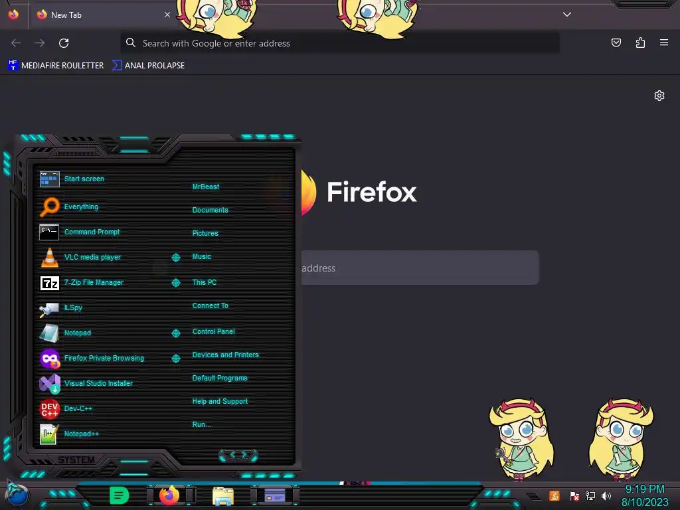Select Connect To in start menu
This screenshot has width=680, height=510.
[210, 305]
